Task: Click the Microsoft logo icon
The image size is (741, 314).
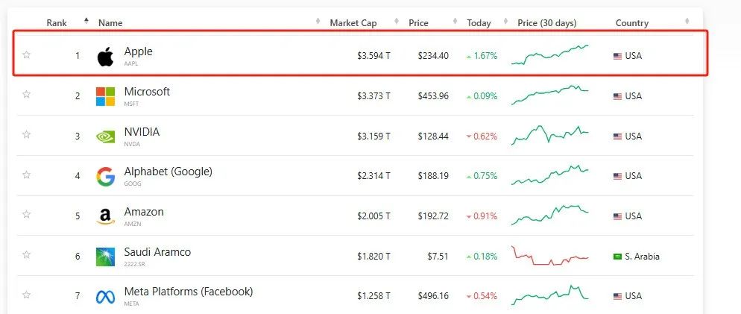Action: (x=105, y=96)
